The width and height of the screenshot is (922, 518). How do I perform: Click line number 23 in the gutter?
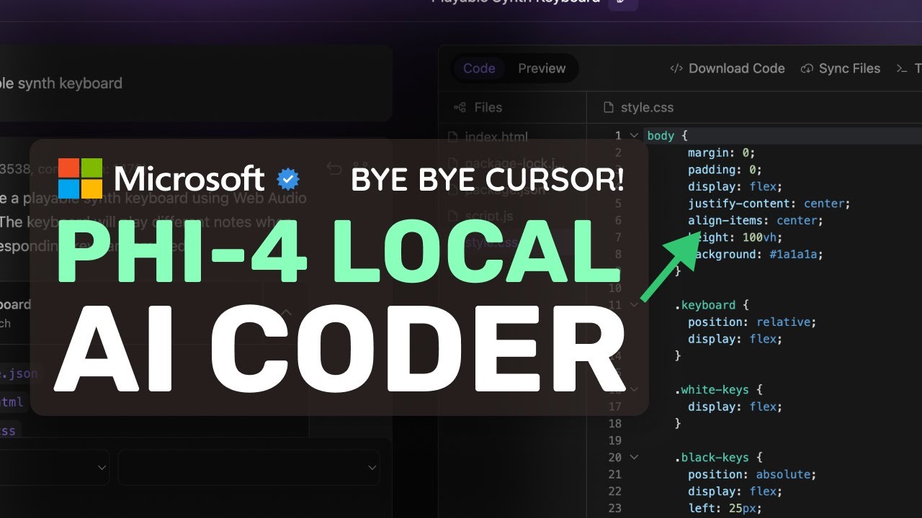pos(614,508)
